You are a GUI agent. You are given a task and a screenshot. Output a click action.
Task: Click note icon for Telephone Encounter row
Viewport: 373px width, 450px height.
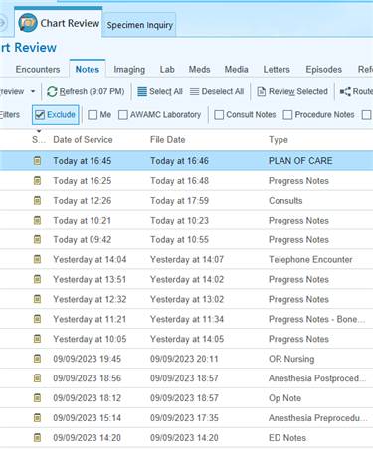tap(38, 259)
